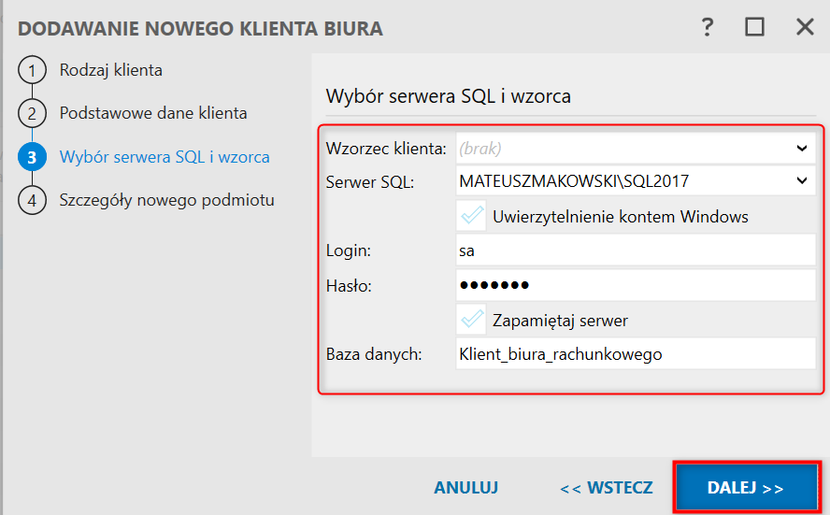Open the Serwer SQL dropdown list

[x=802, y=180]
